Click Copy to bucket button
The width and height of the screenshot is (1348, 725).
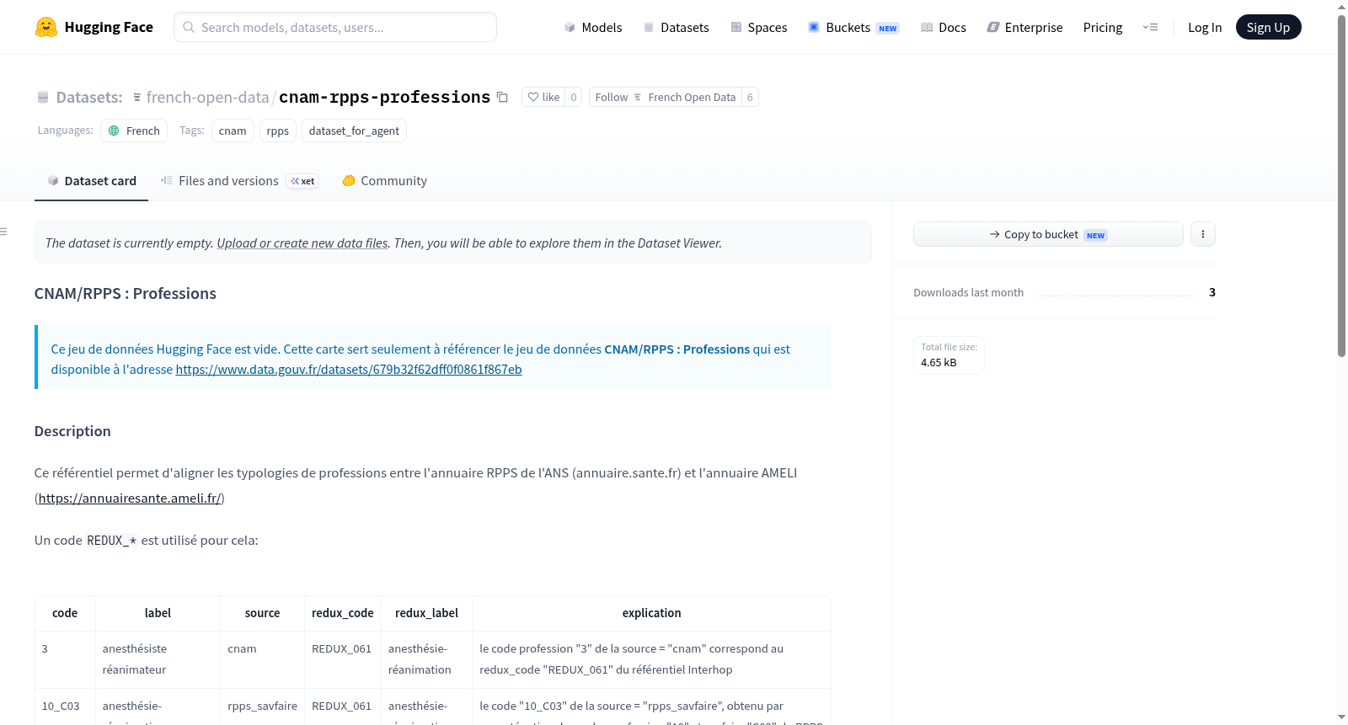click(1048, 234)
